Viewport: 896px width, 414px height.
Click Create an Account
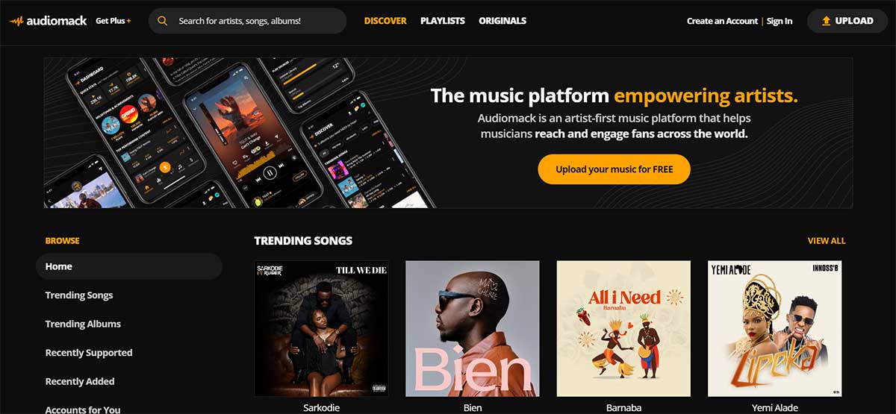point(722,21)
